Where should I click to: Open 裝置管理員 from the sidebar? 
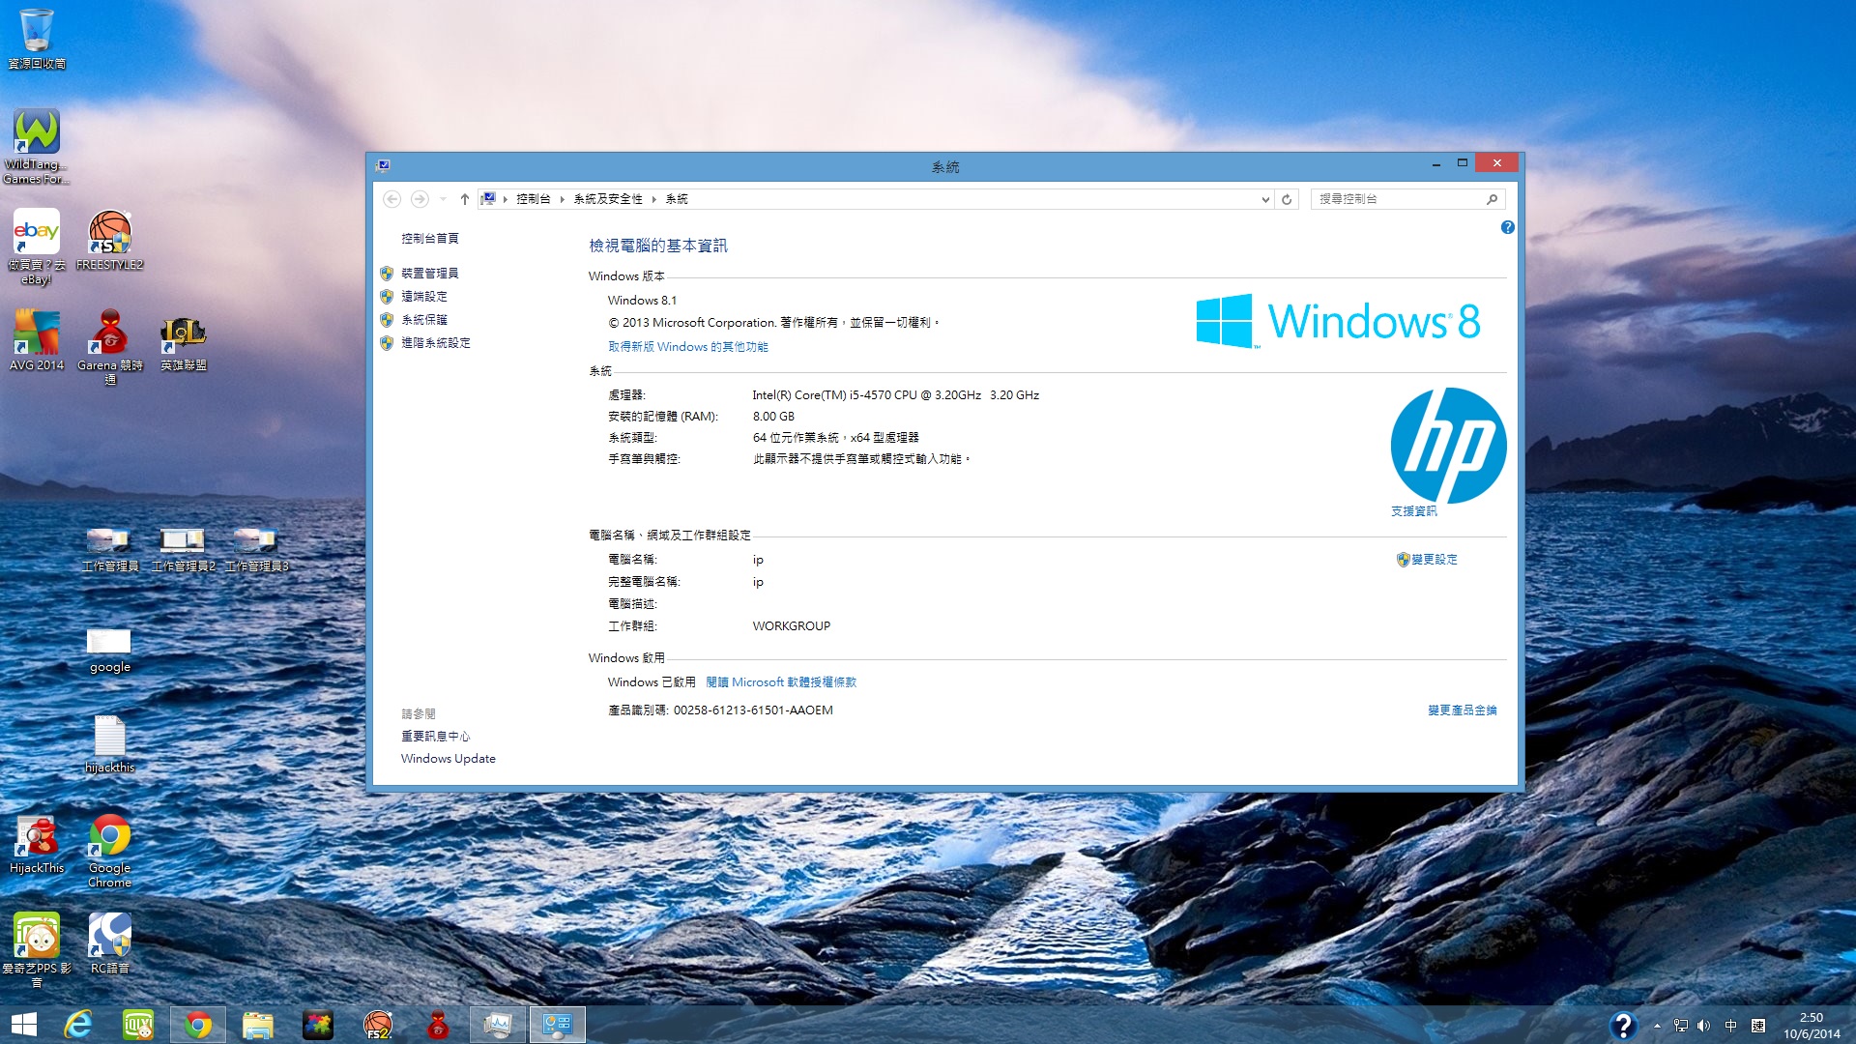[429, 274]
